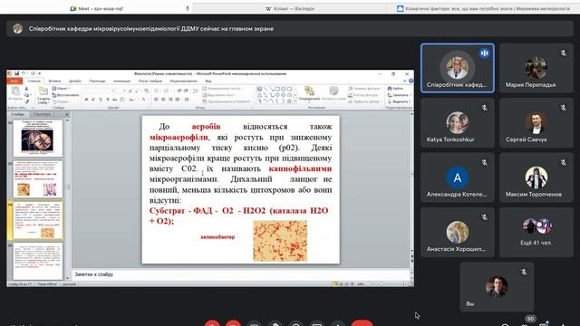Viewport: 580px width, 326px height.
Task: Open the Экспресс-стили quick styles gallery
Action: pos(333,93)
